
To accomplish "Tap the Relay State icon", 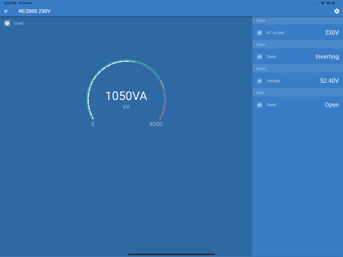I will 259,105.
